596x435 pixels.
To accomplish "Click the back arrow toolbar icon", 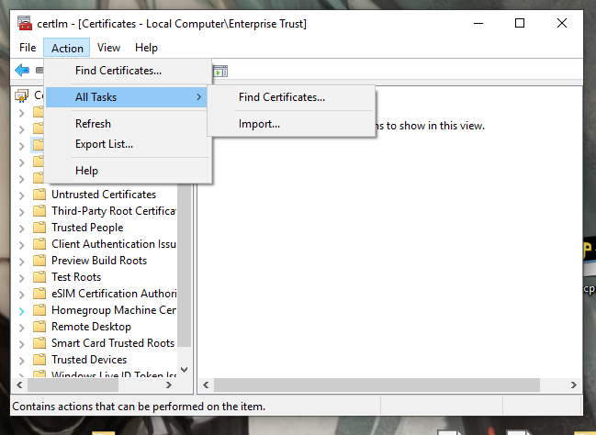I will click(22, 71).
